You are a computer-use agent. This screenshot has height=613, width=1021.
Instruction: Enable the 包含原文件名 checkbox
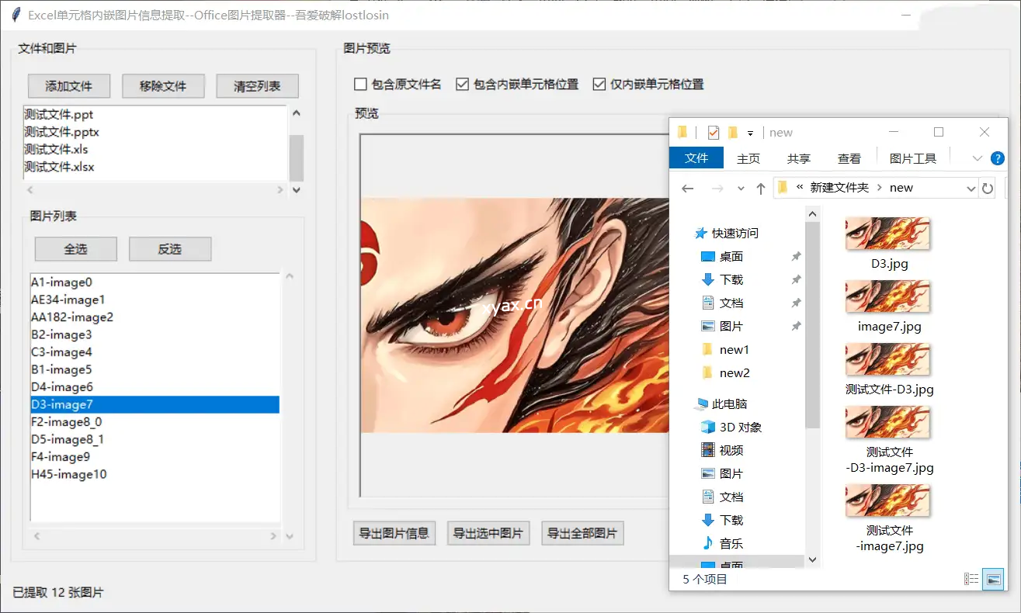click(x=360, y=84)
